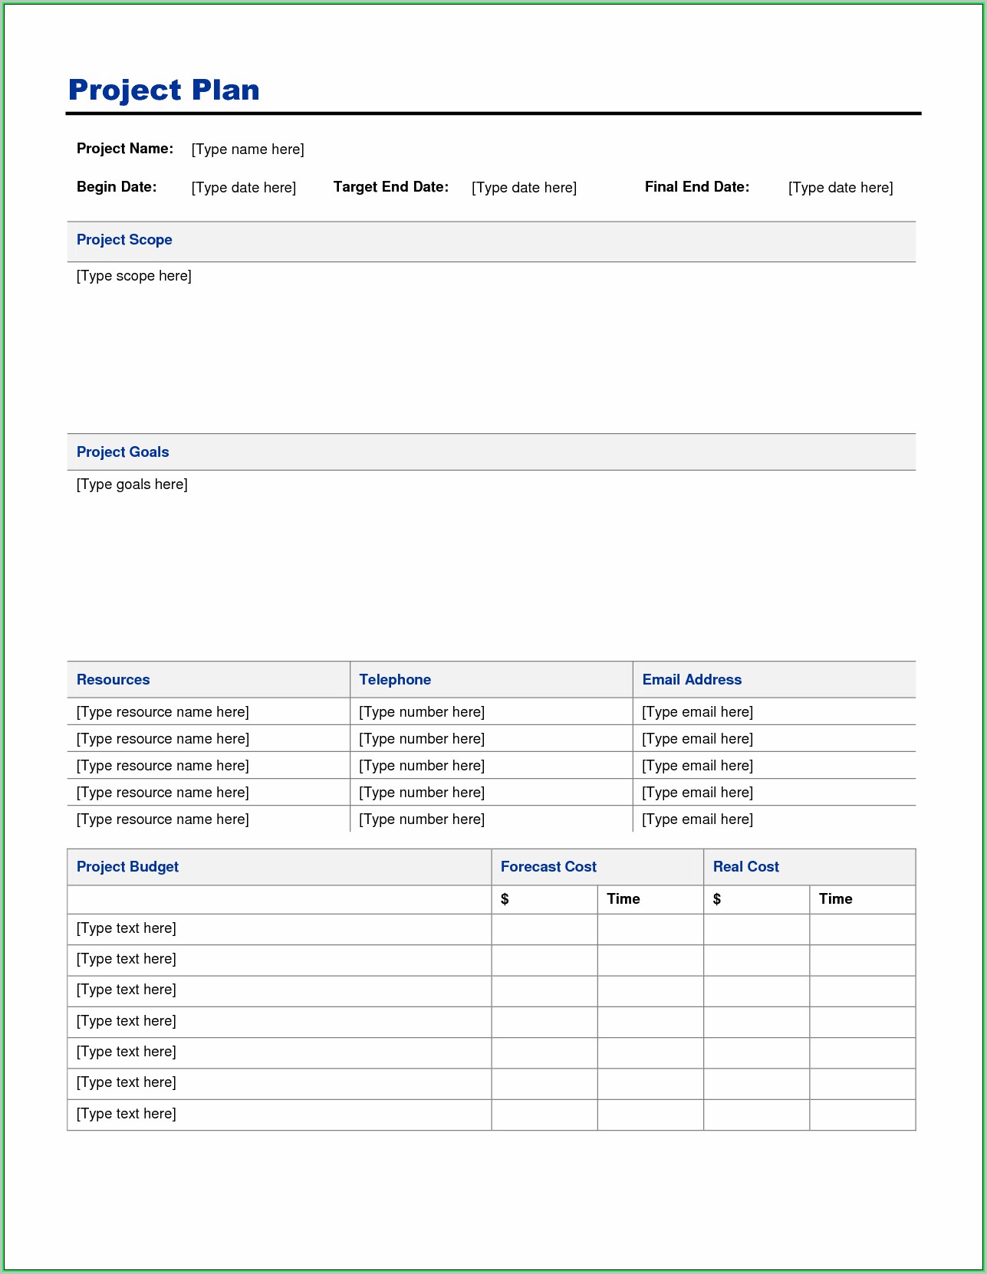Click the Final End Date field
The height and width of the screenshot is (1274, 987).
pyautogui.click(x=840, y=188)
